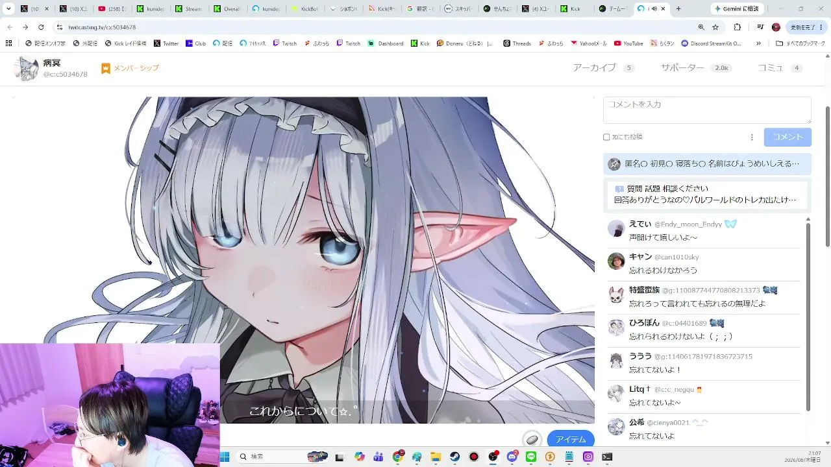Click the round coin item icon
This screenshot has height=467, width=831.
tap(532, 439)
